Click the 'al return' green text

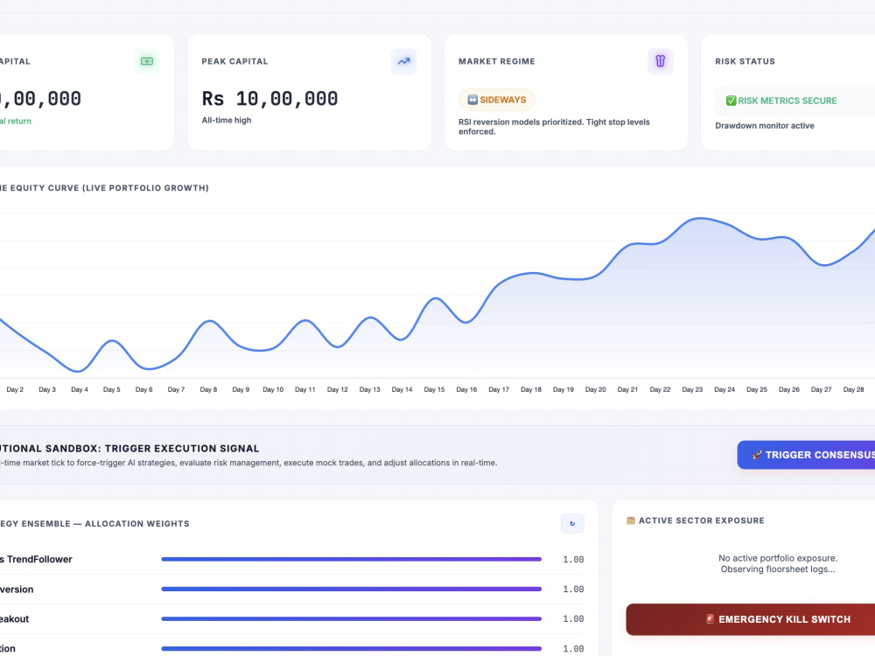[16, 121]
